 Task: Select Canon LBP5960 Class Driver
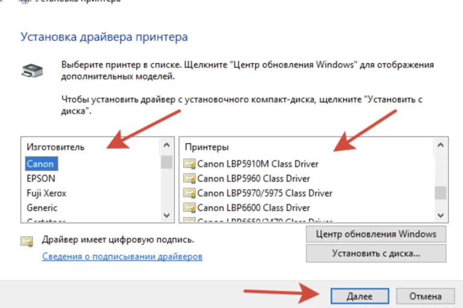253,179
